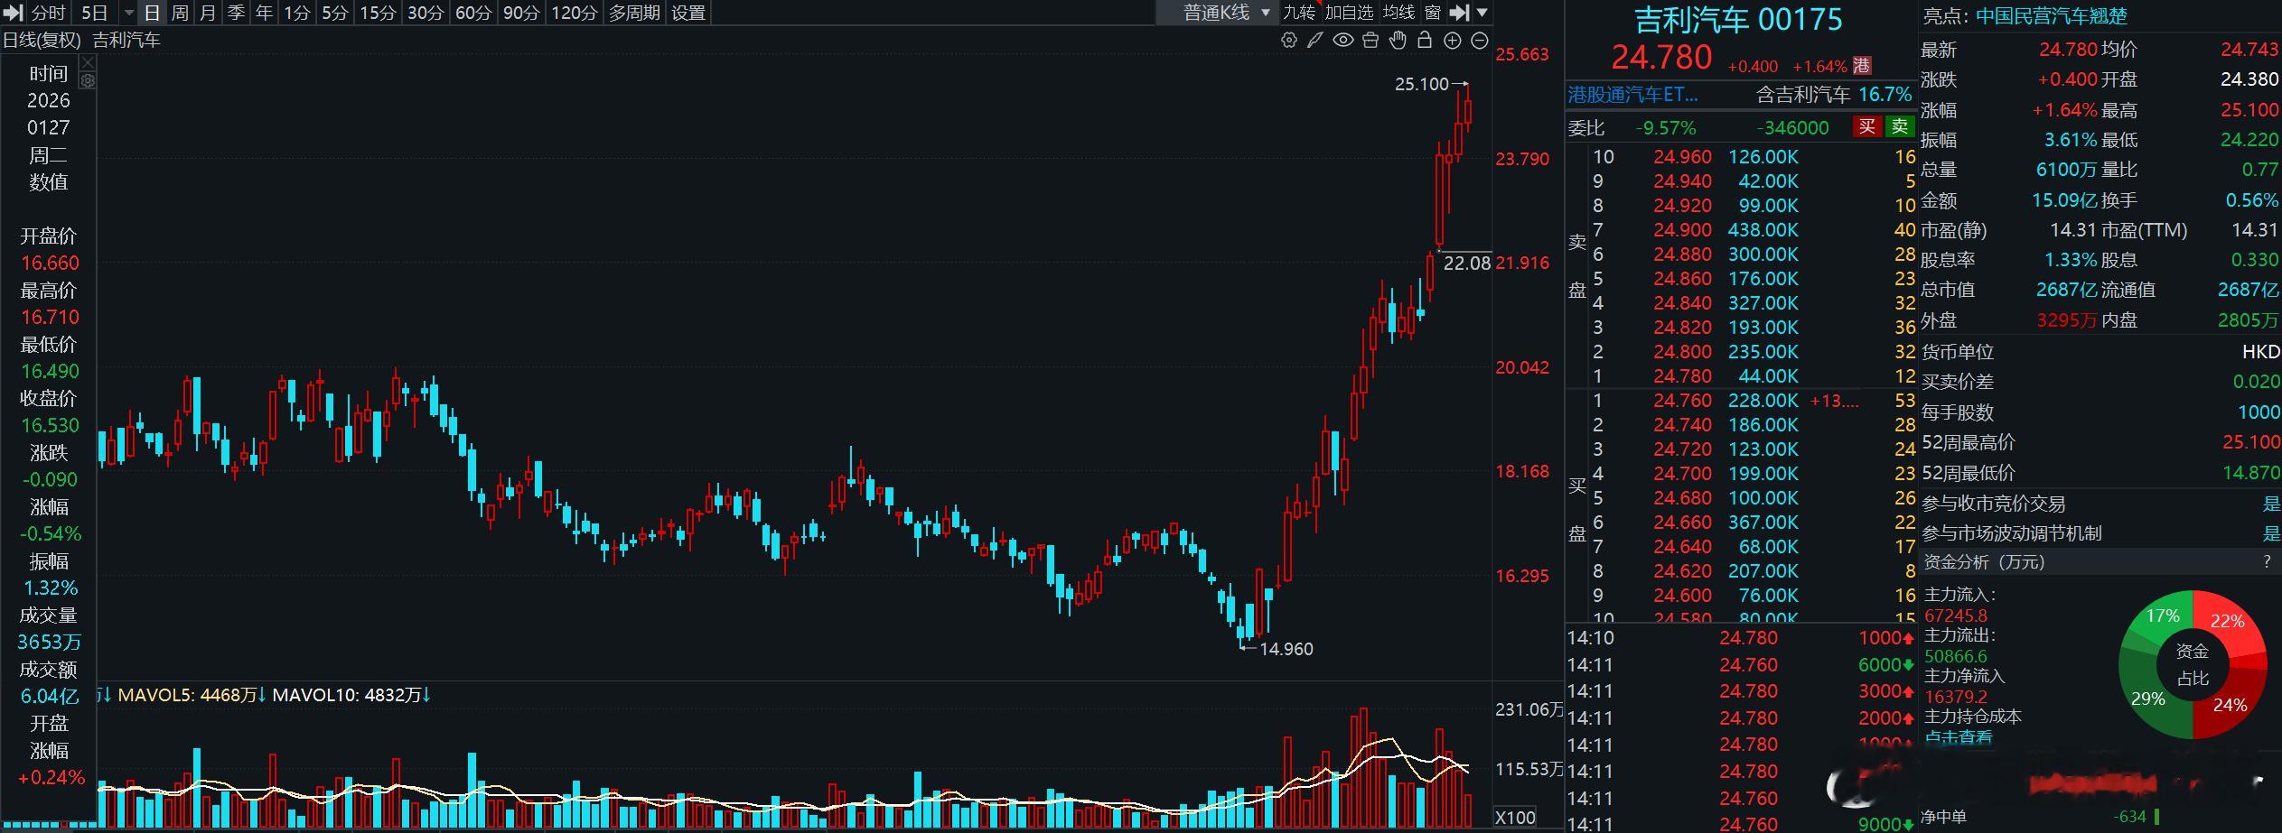Select buy level 1 price 24.760 in order book
The width and height of the screenshot is (2282, 833).
point(1682,400)
